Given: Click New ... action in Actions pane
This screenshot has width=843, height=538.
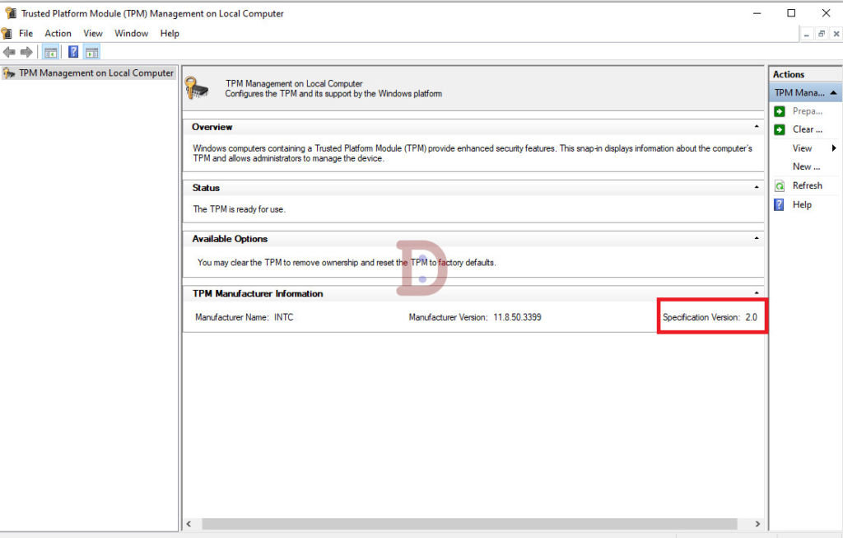Looking at the screenshot, I should (806, 166).
